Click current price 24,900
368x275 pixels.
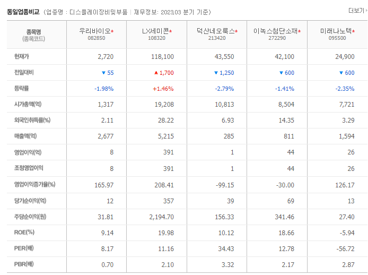pos(345,57)
